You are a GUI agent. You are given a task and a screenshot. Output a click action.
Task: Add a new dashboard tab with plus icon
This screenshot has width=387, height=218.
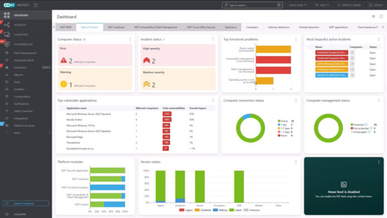(x=383, y=27)
